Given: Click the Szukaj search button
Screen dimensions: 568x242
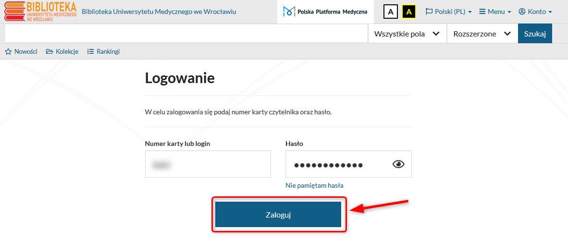Looking at the screenshot, I should 535,34.
